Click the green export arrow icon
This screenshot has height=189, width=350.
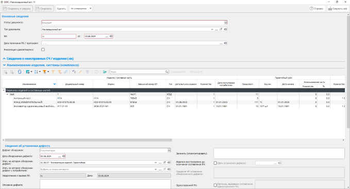pos(105,72)
